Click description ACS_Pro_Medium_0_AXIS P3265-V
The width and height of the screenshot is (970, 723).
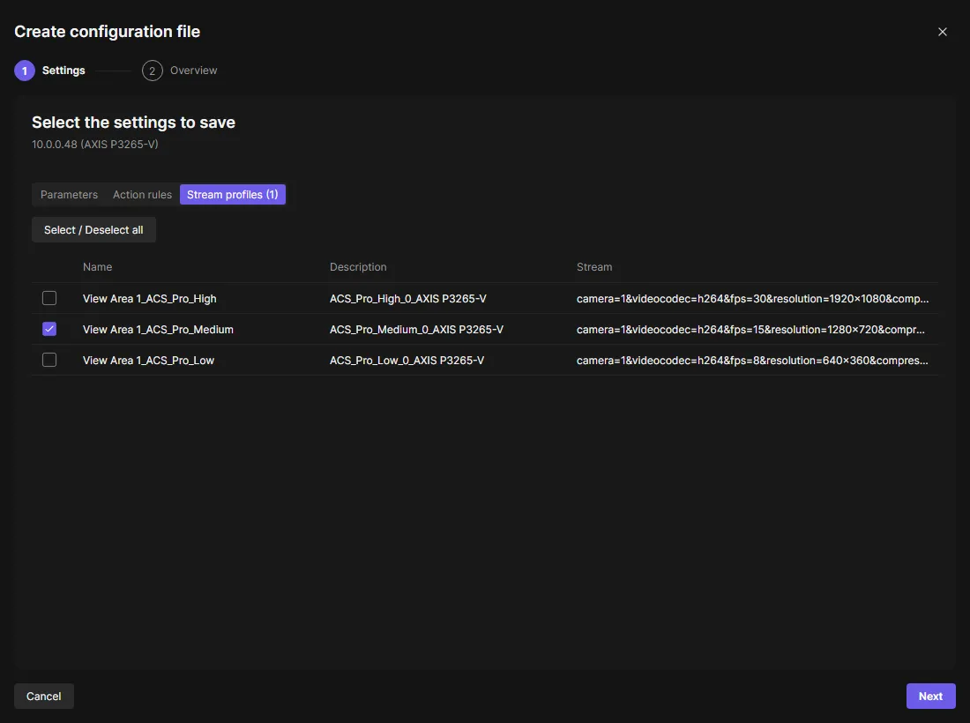[x=416, y=330]
